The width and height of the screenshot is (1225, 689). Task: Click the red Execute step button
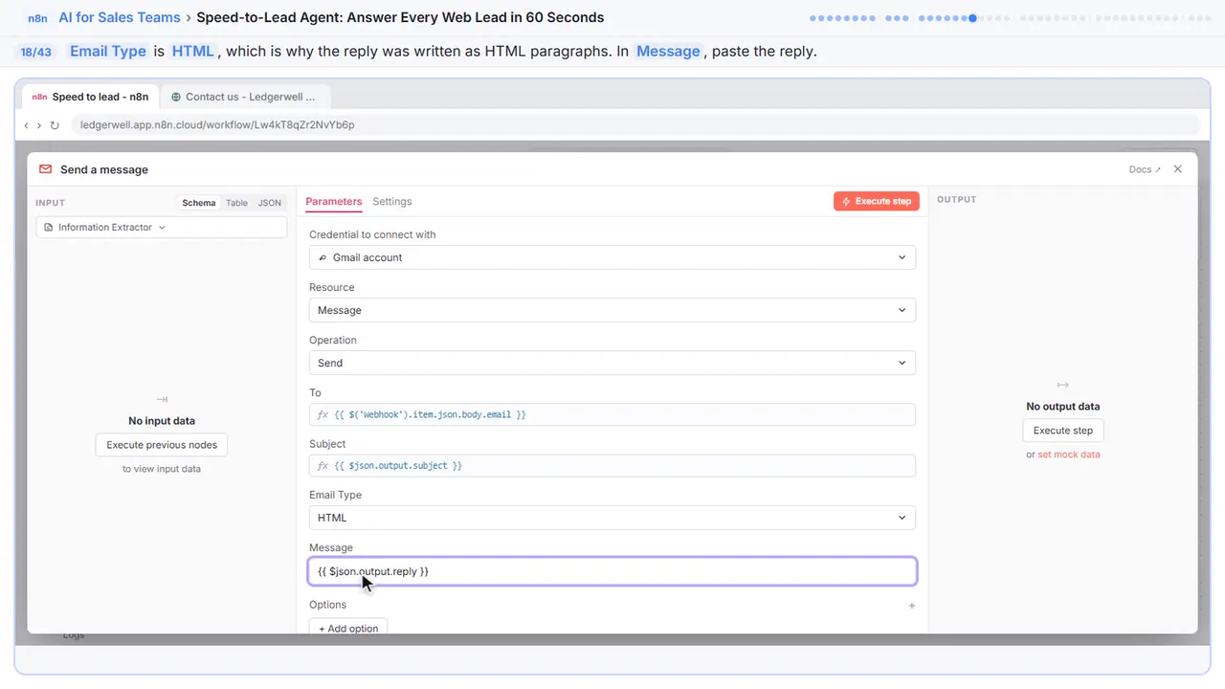click(877, 201)
